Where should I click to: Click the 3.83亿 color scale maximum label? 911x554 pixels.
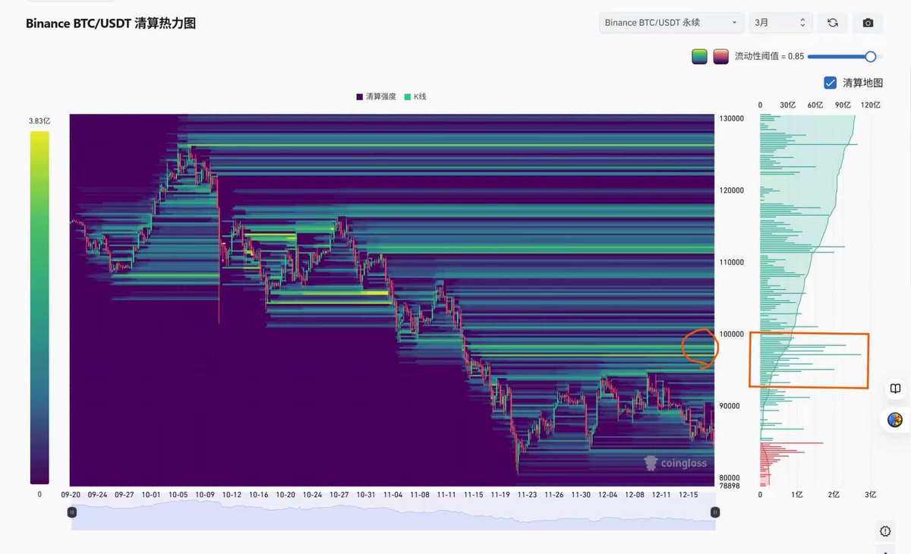point(39,121)
